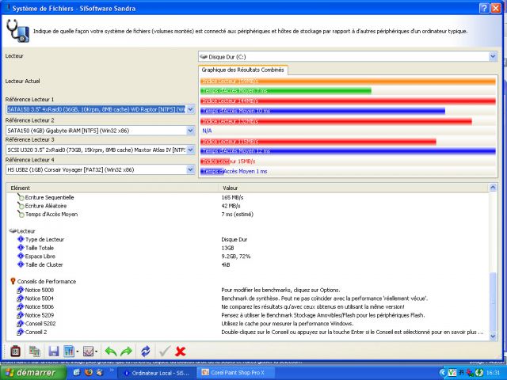Click the list scrollbar up arrow
The width and height of the screenshot is (507, 380).
[493, 188]
